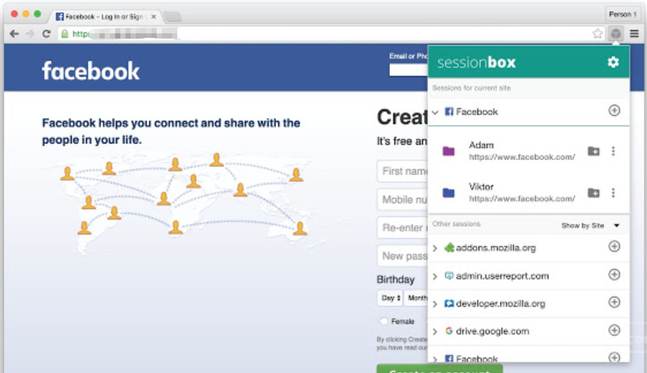
Task: Expand admin.userreport.com sessions
Action: [x=435, y=276]
